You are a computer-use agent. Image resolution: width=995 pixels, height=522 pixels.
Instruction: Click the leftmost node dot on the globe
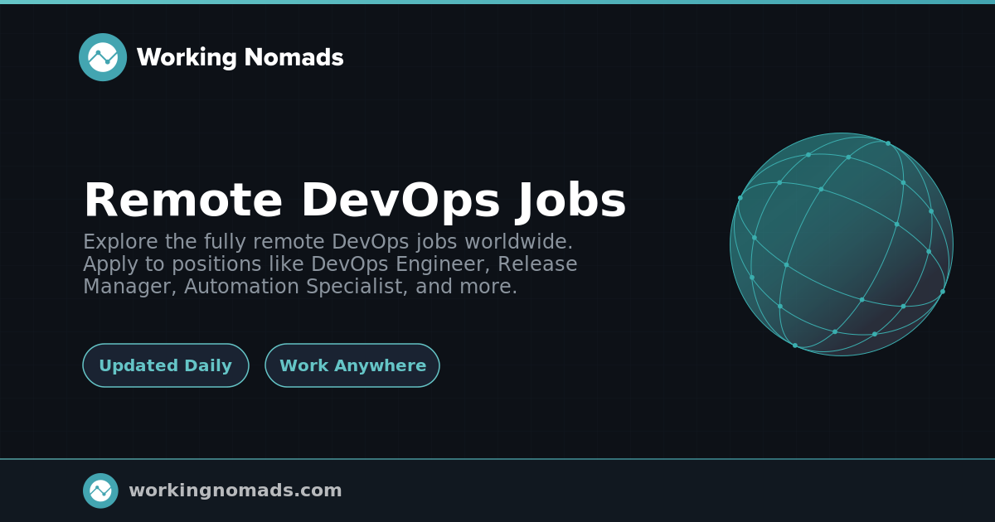740,198
